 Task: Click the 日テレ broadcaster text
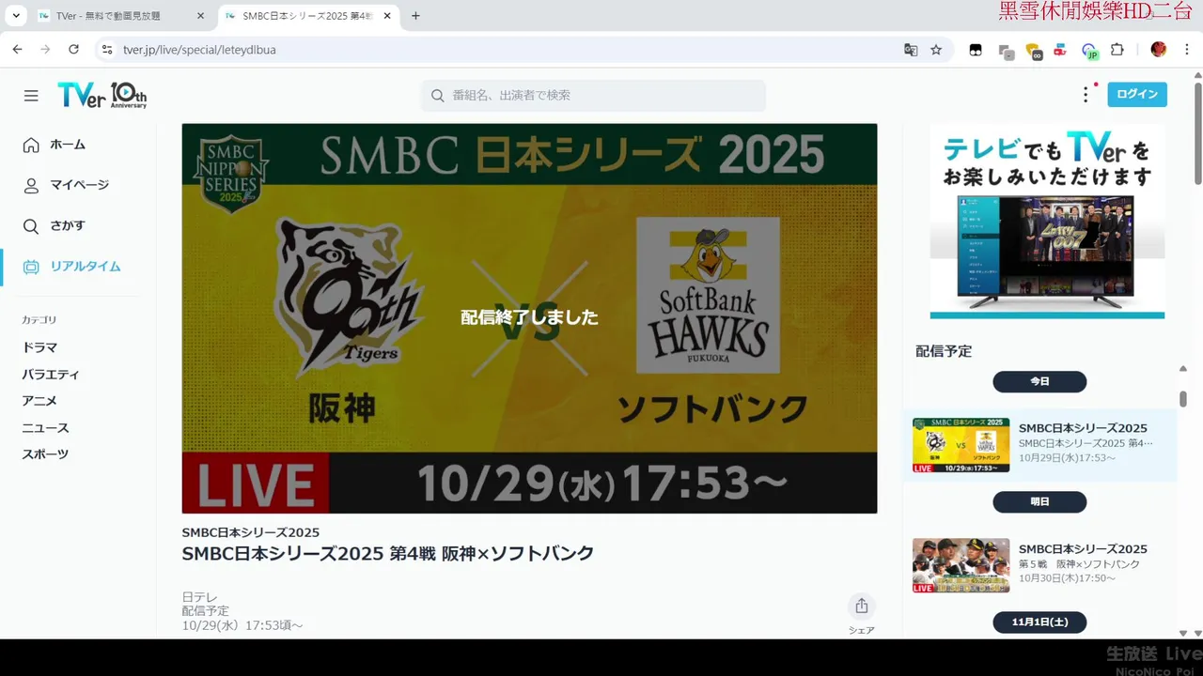click(x=199, y=597)
